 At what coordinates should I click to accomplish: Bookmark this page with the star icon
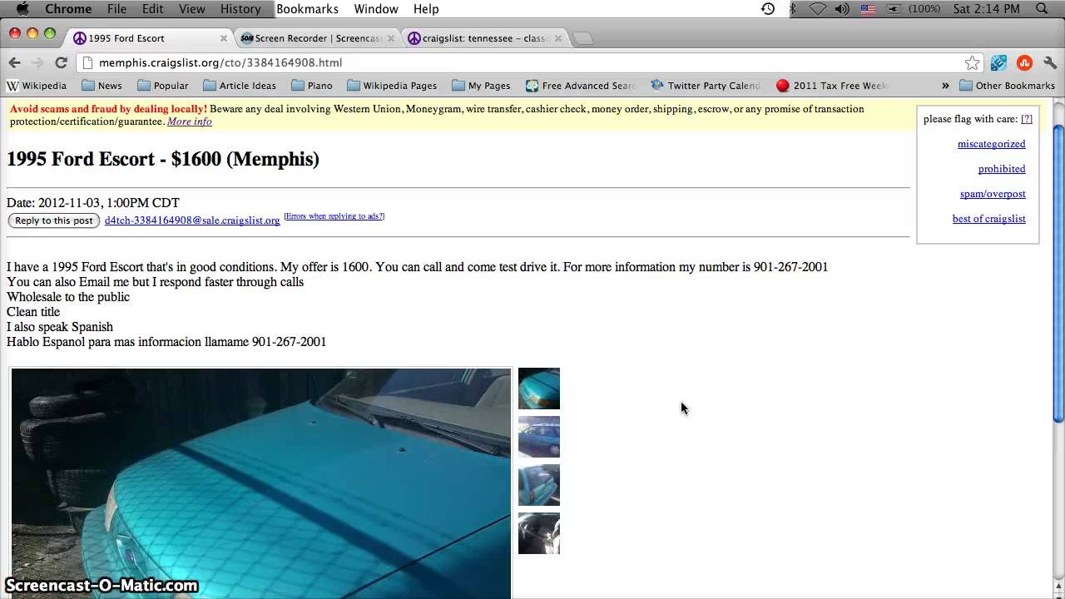[972, 62]
